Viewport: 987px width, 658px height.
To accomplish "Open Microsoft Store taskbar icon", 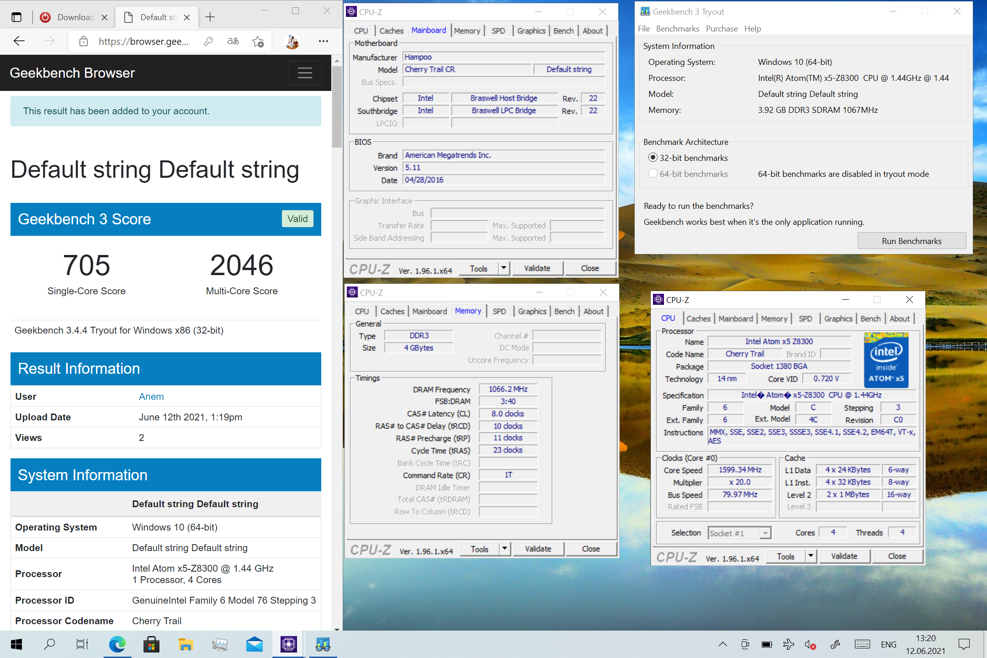I will tap(151, 644).
